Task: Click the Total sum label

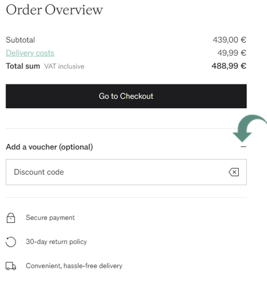Action: click(x=23, y=66)
